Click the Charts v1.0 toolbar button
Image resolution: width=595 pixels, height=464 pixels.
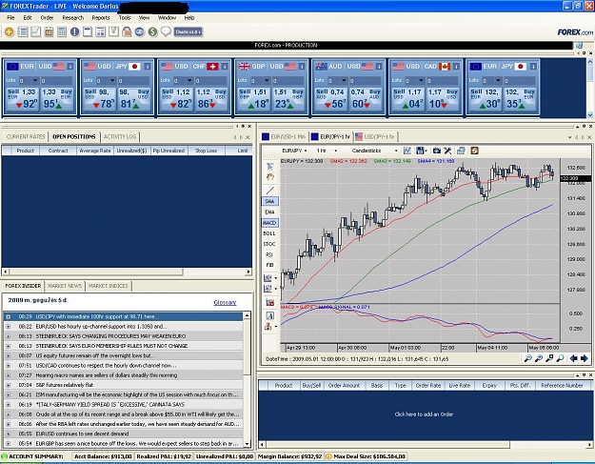(x=188, y=31)
